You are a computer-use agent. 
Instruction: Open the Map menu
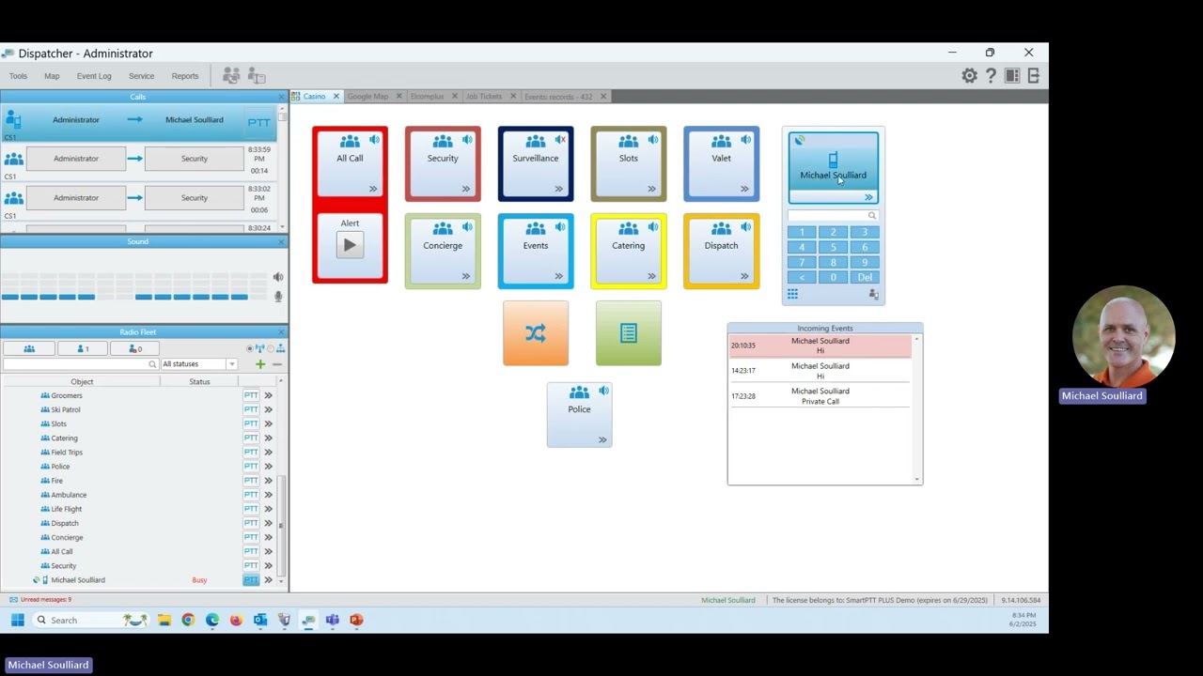pyautogui.click(x=52, y=76)
